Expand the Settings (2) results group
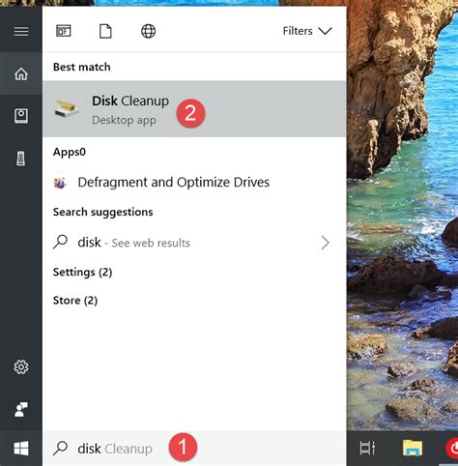 (x=82, y=273)
